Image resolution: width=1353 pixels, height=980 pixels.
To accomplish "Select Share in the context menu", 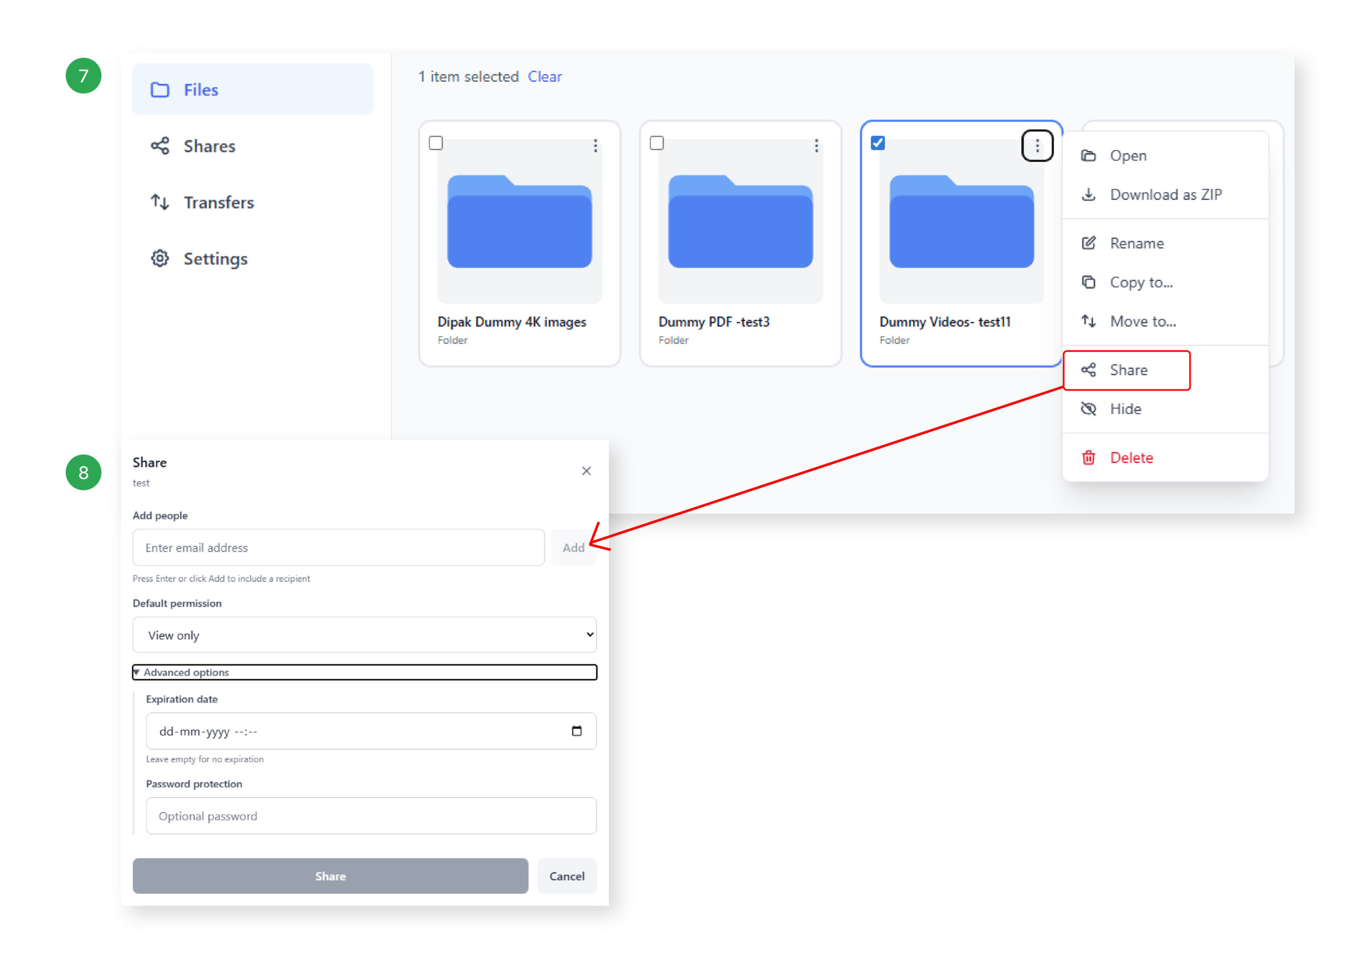I will tap(1127, 370).
